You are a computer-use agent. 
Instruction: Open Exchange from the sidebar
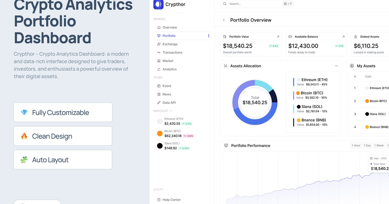click(159, 44)
